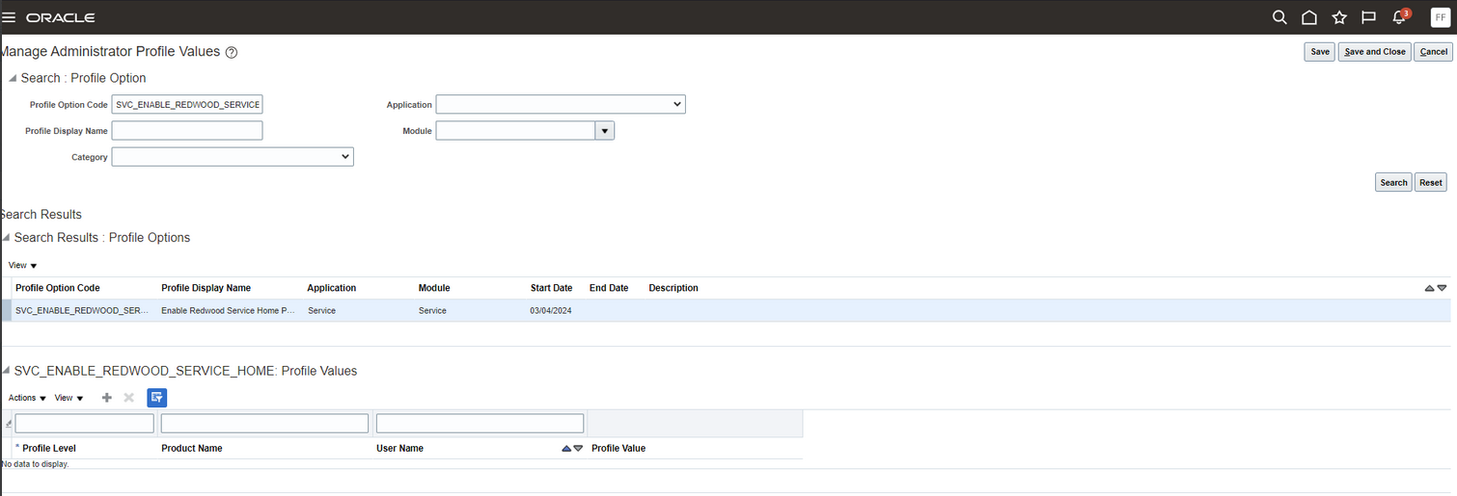Click the Oracle logo
Image resolution: width=1457 pixels, height=496 pixels.
pos(60,17)
